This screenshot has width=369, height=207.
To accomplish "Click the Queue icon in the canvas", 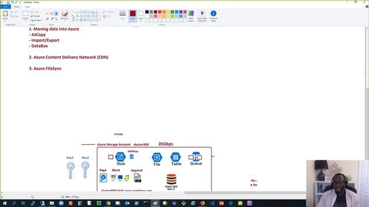I will click(x=195, y=156).
